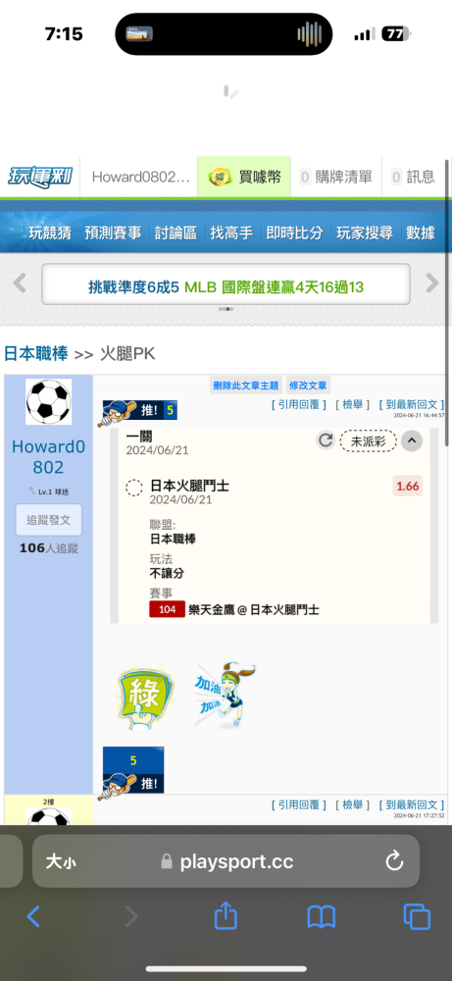Show the previous banner with the left arrow
Viewport: 452px width, 981px height.
pos(20,284)
